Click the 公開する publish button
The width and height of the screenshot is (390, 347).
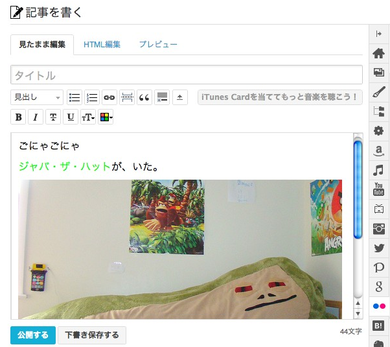[x=33, y=335]
